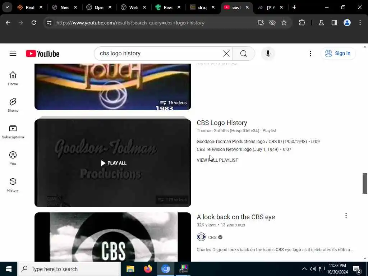Open the CBS Logo History playlist title
This screenshot has height=276, width=368.
click(222, 123)
